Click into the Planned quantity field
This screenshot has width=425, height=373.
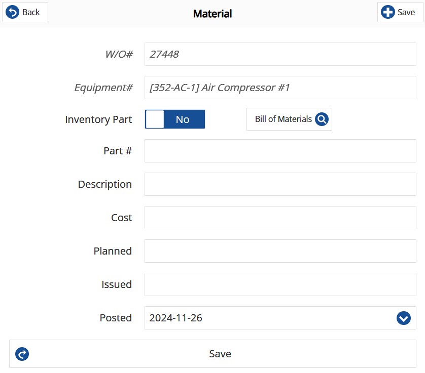(280, 251)
